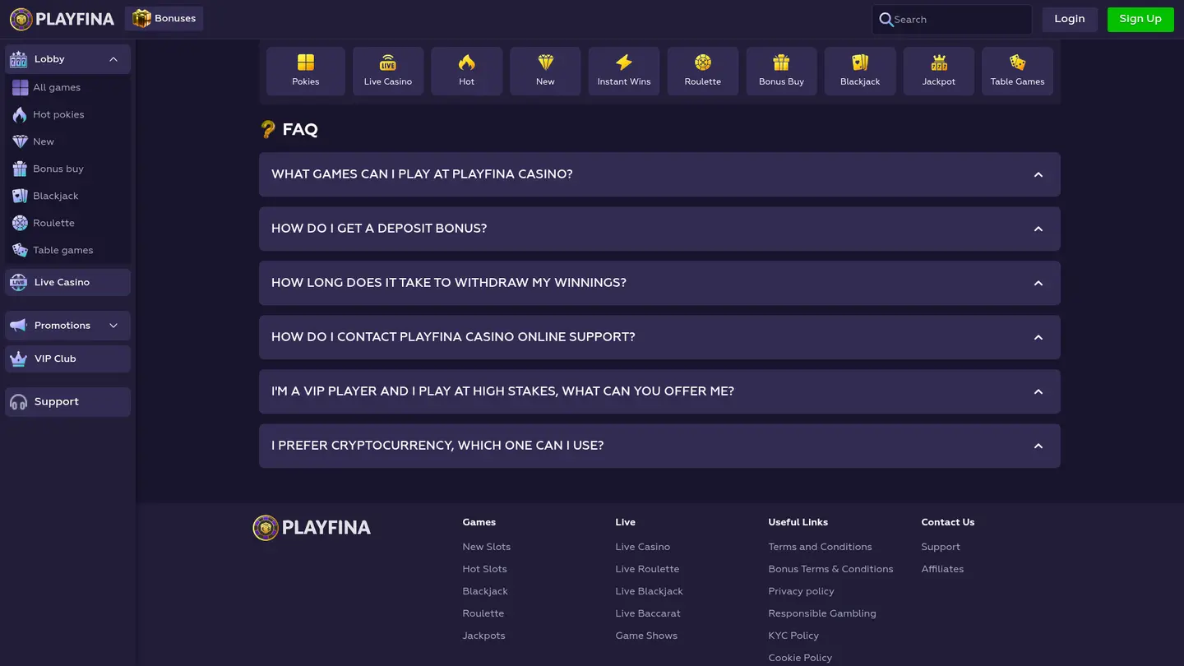Image resolution: width=1184 pixels, height=666 pixels.
Task: Open the Privacy policy footer link
Action: pyautogui.click(x=801, y=591)
